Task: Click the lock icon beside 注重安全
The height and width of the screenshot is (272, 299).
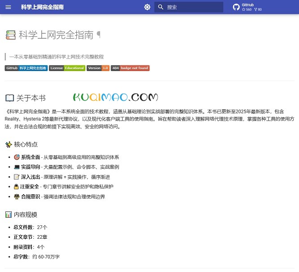Action: [x=16, y=187]
